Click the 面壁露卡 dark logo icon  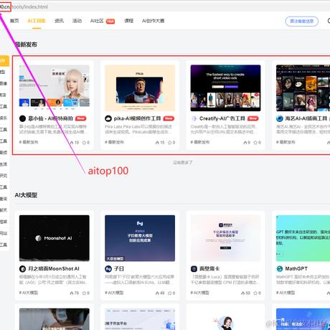[194, 269]
